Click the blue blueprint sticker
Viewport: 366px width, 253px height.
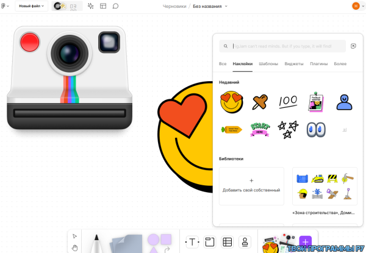(x=303, y=179)
